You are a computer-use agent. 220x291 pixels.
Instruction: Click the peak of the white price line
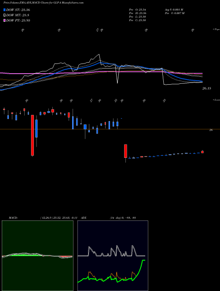click(x=99, y=54)
